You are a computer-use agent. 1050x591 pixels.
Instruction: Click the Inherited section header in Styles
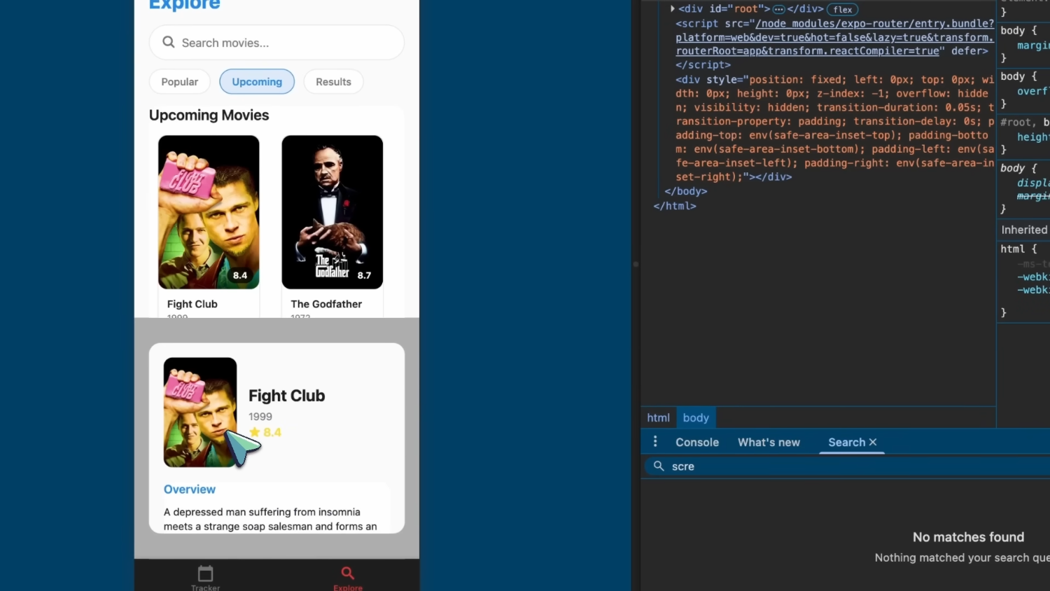(1024, 230)
